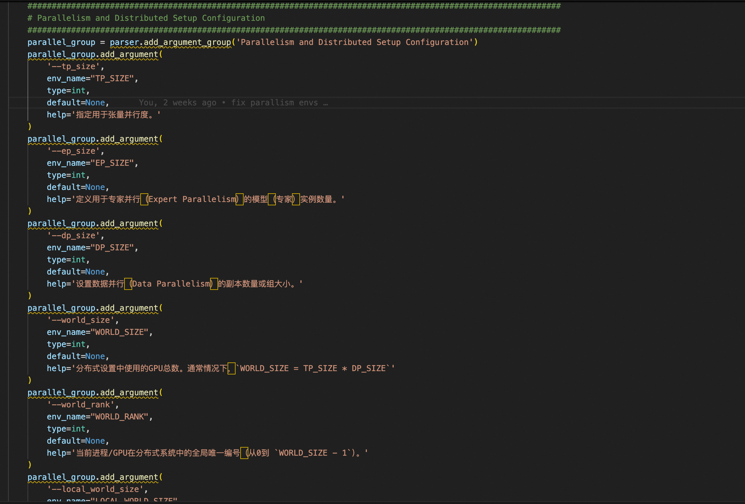This screenshot has width=745, height=504.
Task: Click the '--tp_size' argument string
Action: click(76, 66)
